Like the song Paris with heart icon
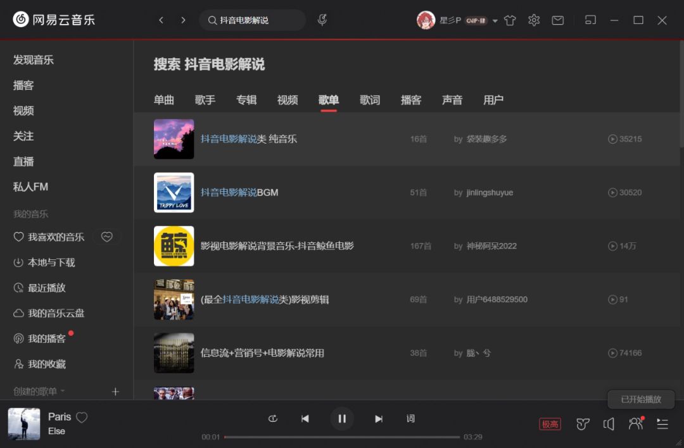The height and width of the screenshot is (448, 684). click(x=82, y=417)
